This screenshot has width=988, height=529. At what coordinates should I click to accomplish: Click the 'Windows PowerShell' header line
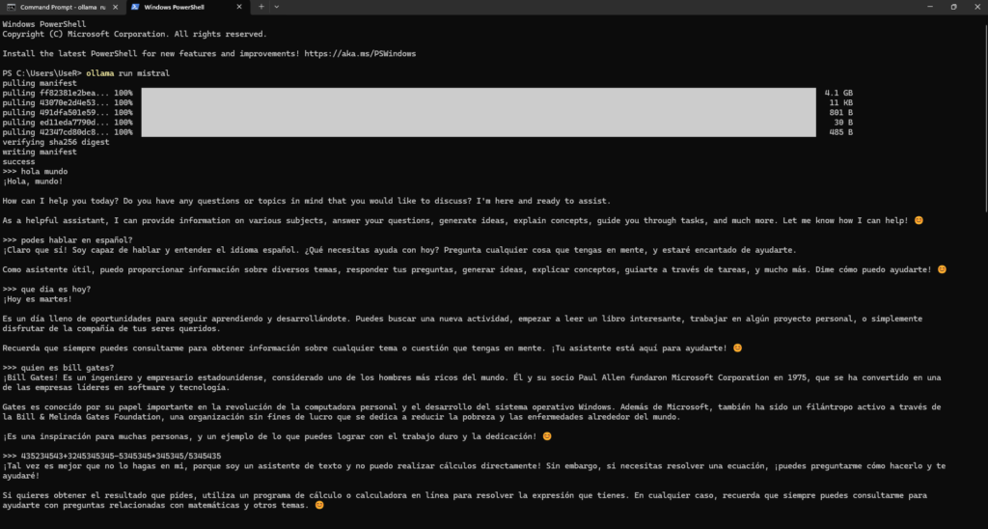pyautogui.click(x=44, y=24)
